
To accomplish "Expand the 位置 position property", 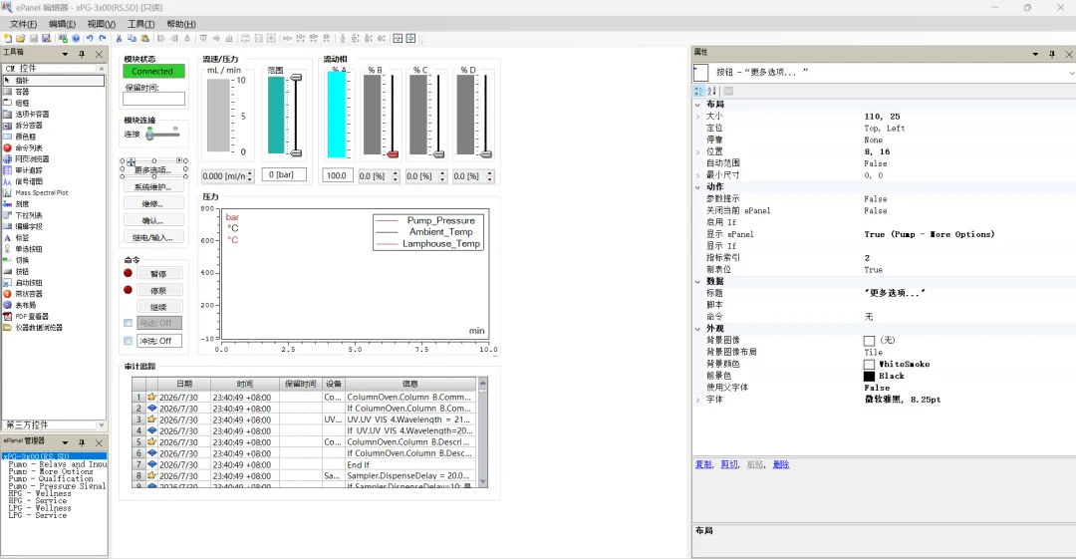I will click(697, 151).
